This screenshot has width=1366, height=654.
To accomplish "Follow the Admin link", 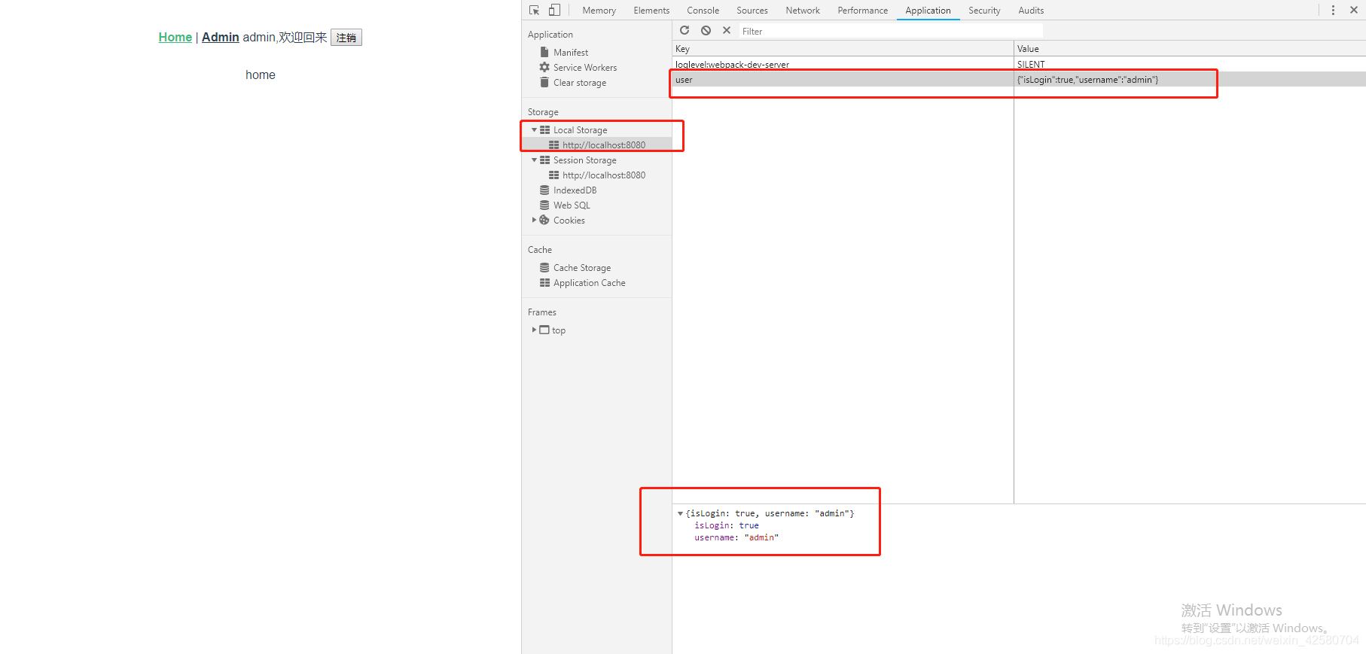I will [x=220, y=37].
